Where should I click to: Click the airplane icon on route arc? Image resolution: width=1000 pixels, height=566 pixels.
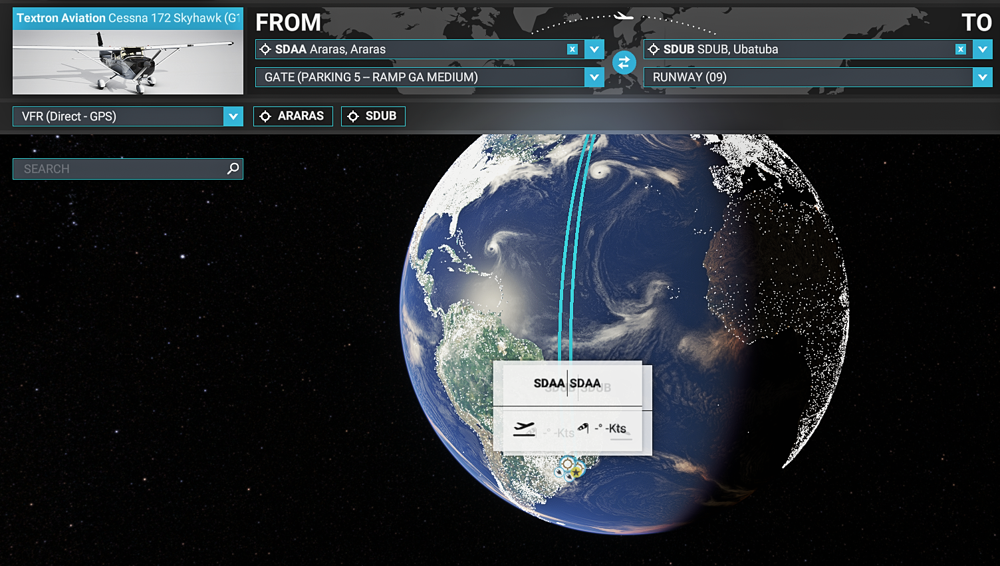[623, 15]
